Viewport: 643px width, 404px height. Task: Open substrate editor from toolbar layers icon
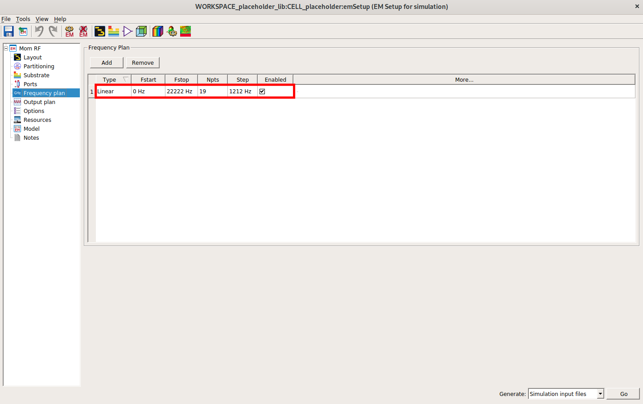[x=114, y=31]
